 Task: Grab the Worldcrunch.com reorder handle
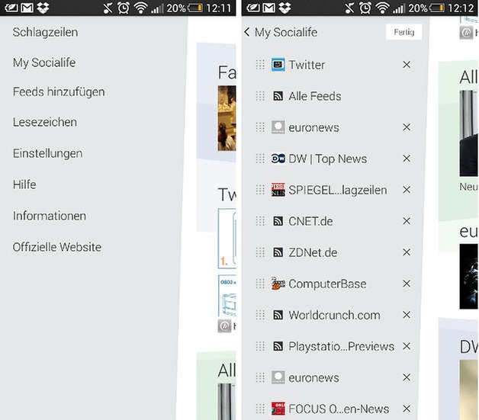click(260, 315)
